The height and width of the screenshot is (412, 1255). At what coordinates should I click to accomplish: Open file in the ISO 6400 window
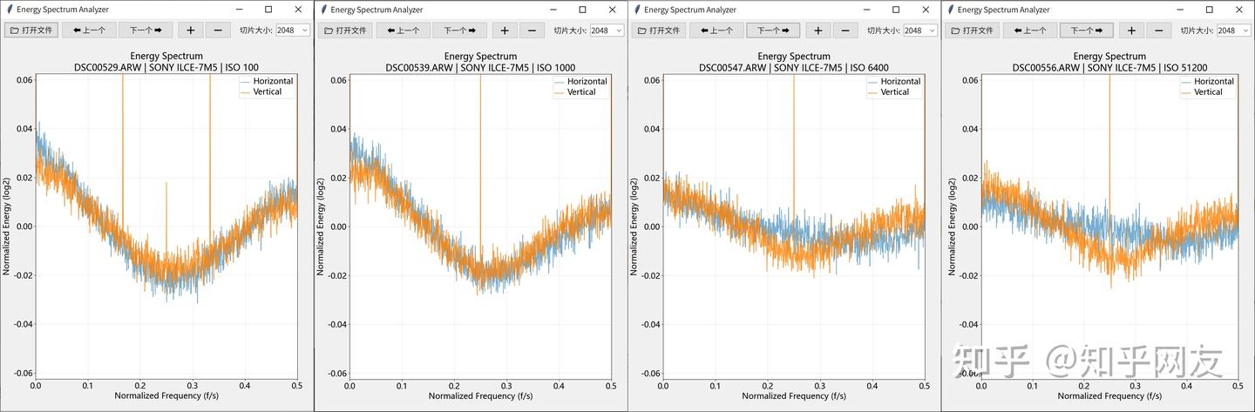coord(658,30)
